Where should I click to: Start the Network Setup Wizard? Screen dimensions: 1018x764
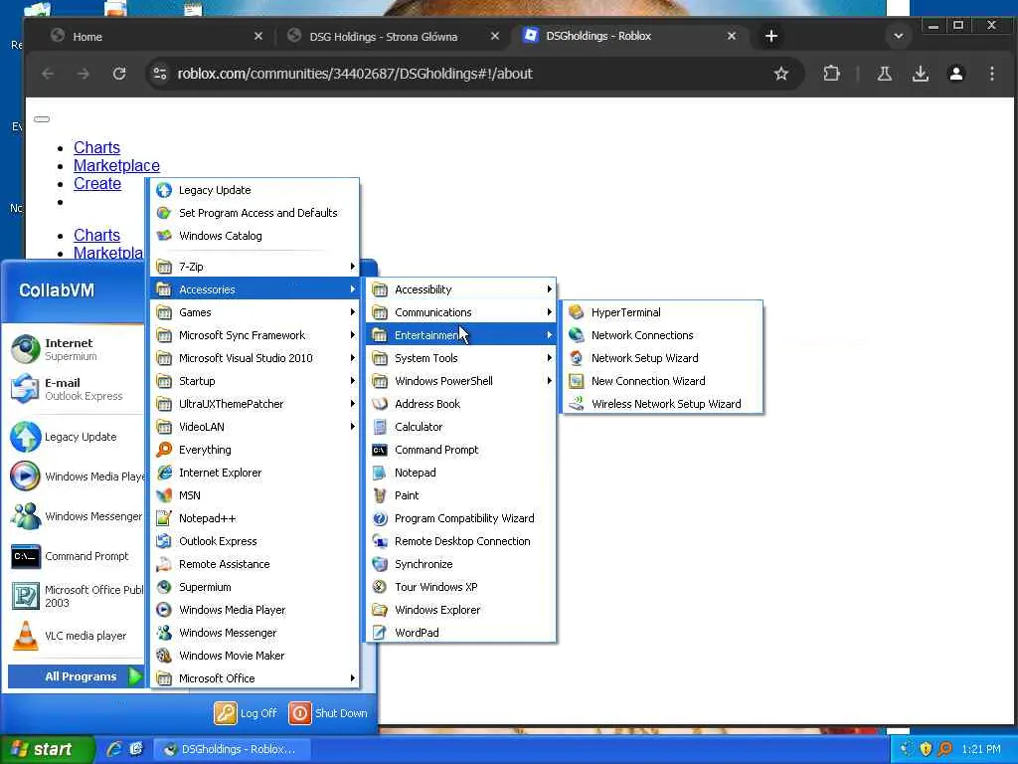click(x=662, y=358)
